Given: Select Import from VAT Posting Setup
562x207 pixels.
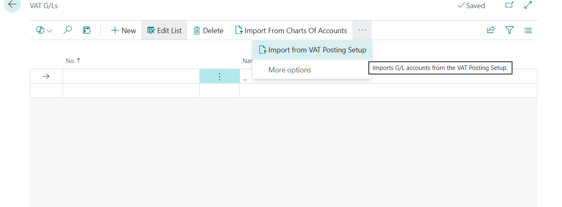Looking at the screenshot, I should coord(312,50).
